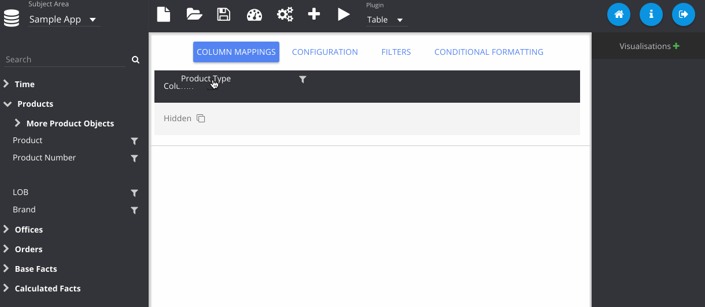Viewport: 705px width, 307px height.
Task: Open the blue info button
Action: [x=651, y=14]
